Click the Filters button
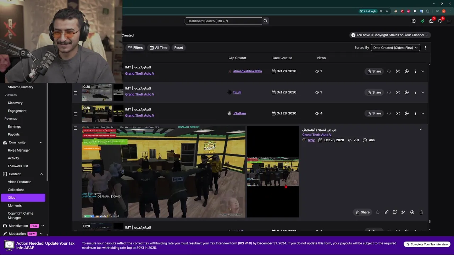This screenshot has height=255, width=454. click(x=135, y=47)
